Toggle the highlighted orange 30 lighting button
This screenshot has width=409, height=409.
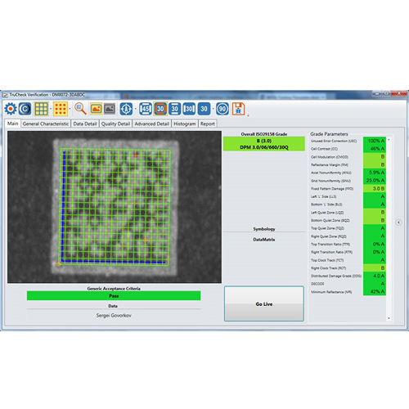[160, 109]
